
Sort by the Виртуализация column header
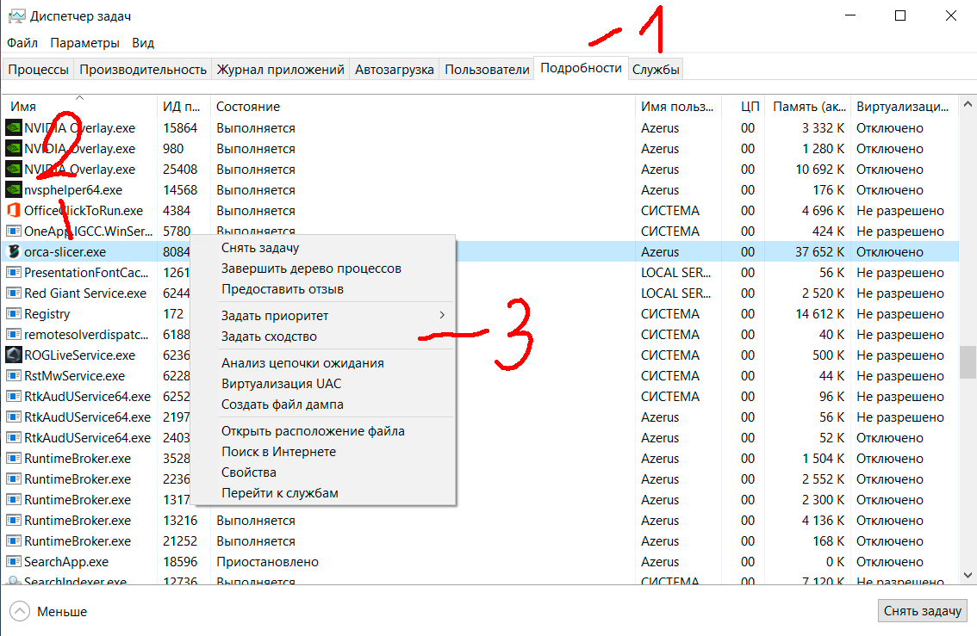click(x=904, y=107)
